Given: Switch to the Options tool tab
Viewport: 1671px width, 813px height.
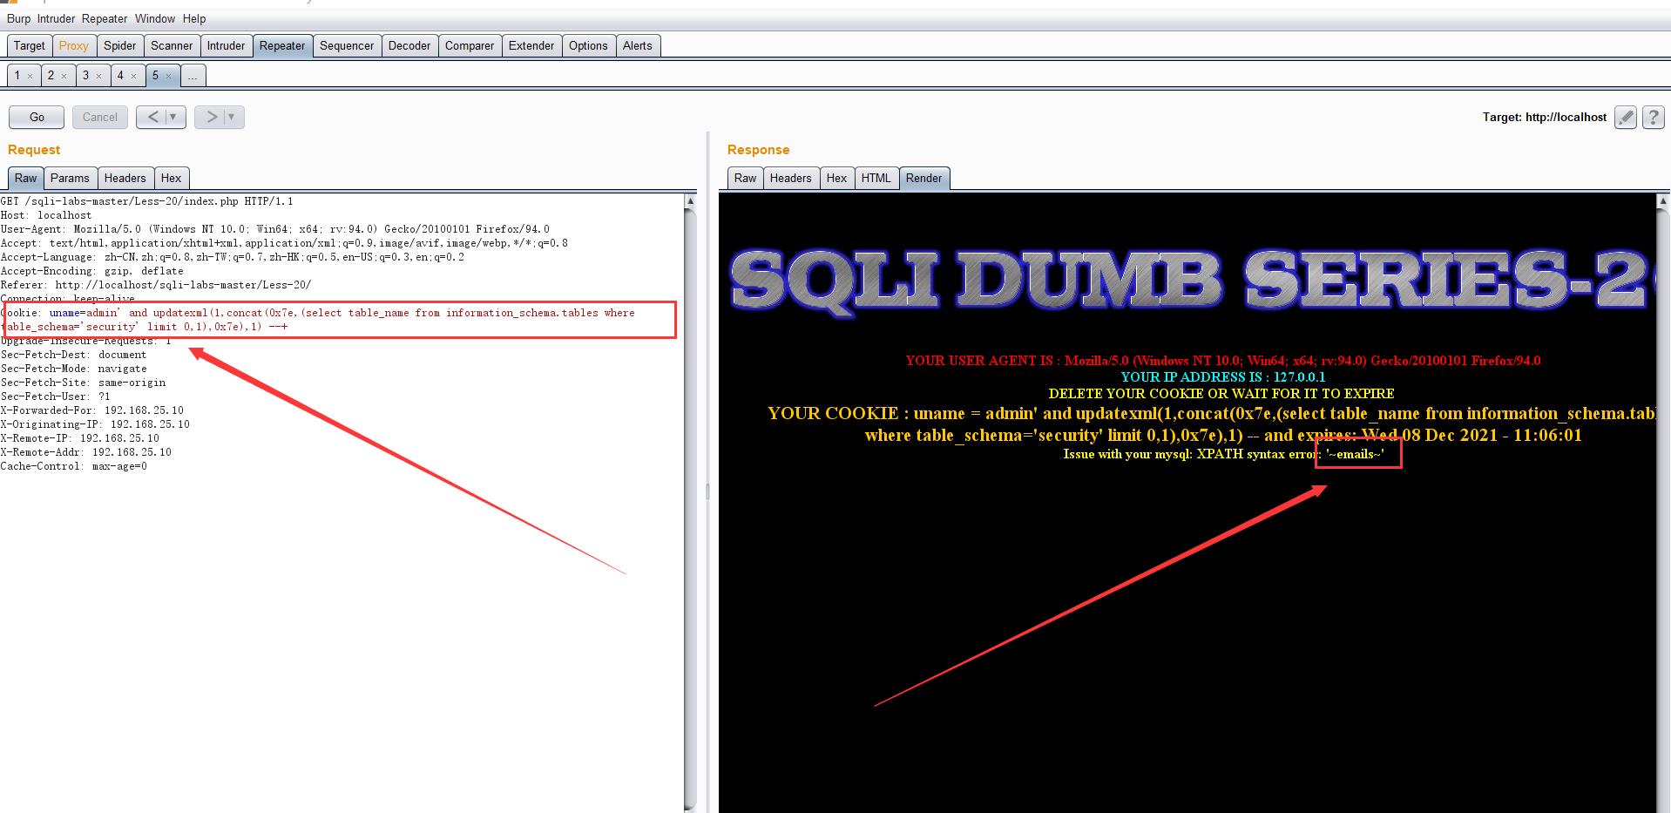Looking at the screenshot, I should click(588, 45).
